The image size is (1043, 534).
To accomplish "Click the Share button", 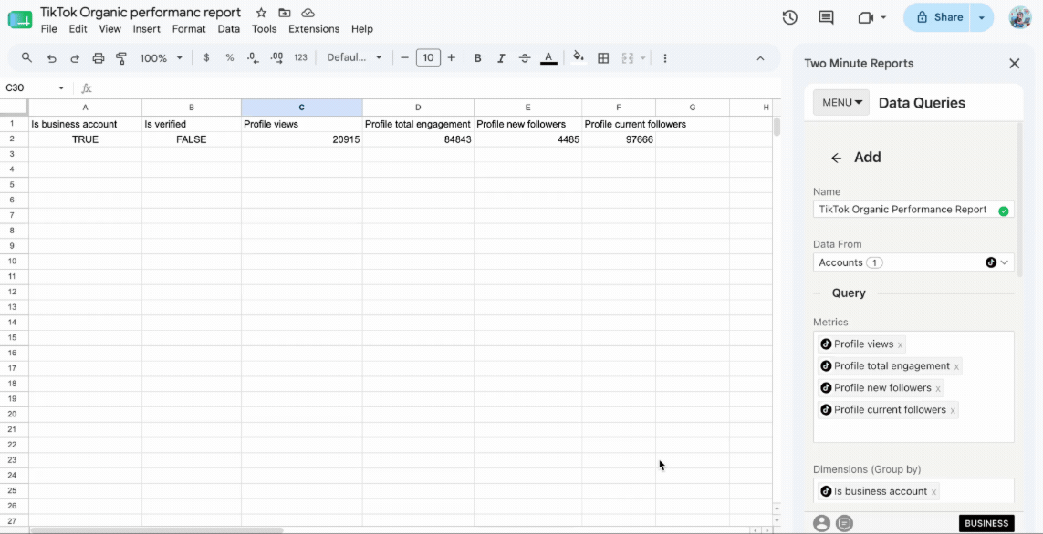I will 937,18.
